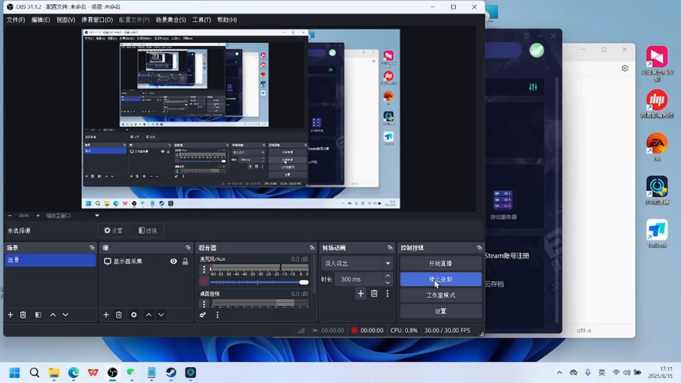
Task: Open scene filters icon in Scenes panel
Action: point(38,315)
